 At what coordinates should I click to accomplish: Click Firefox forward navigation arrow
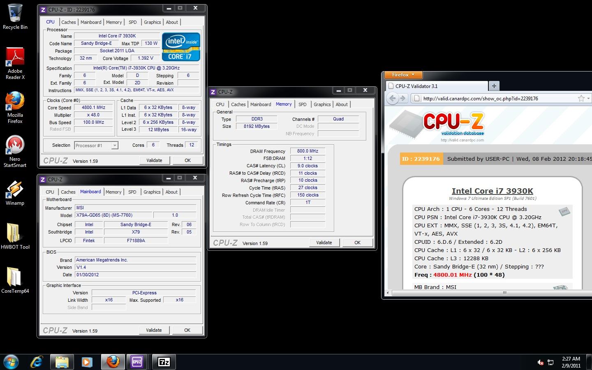click(403, 98)
